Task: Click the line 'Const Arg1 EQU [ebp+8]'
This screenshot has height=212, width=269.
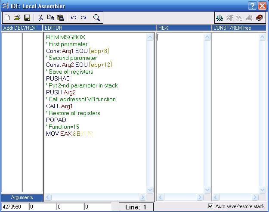Action: [77, 51]
